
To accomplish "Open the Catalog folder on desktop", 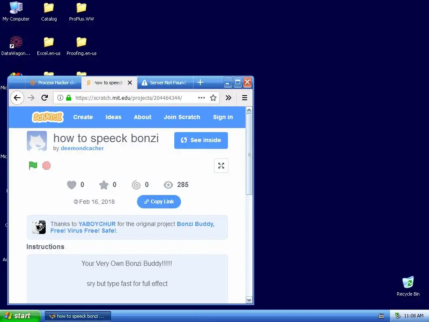I will [x=49, y=12].
